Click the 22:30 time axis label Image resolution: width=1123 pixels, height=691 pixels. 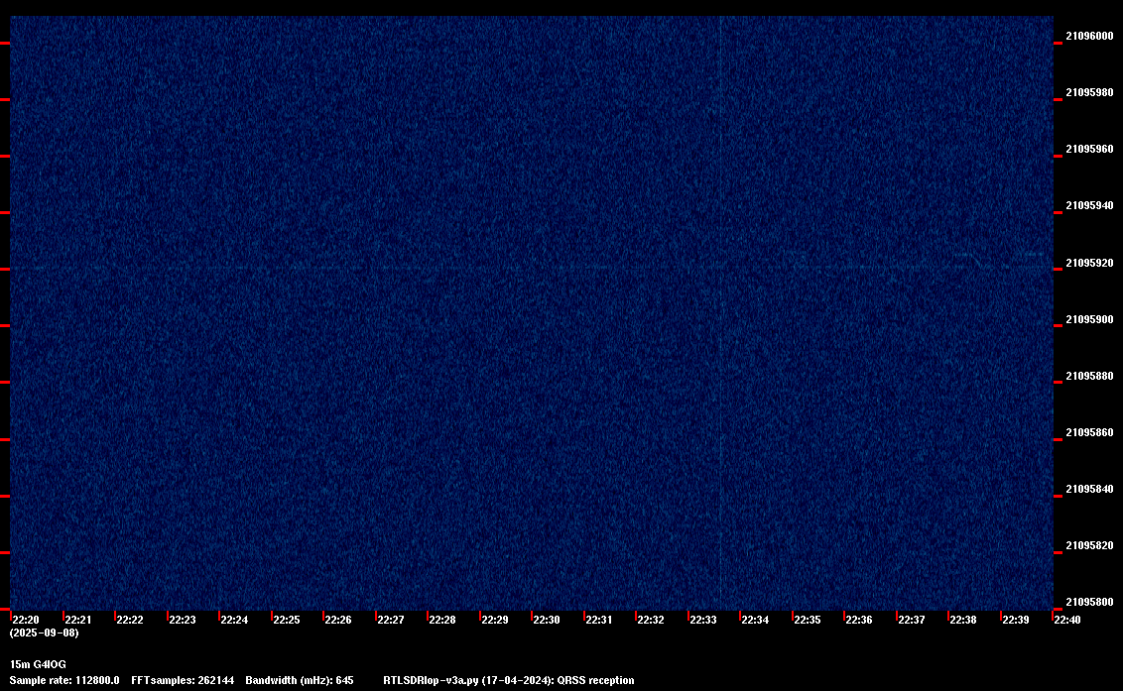(547, 620)
